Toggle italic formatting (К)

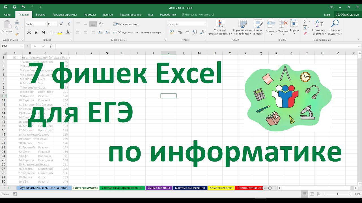(36, 32)
